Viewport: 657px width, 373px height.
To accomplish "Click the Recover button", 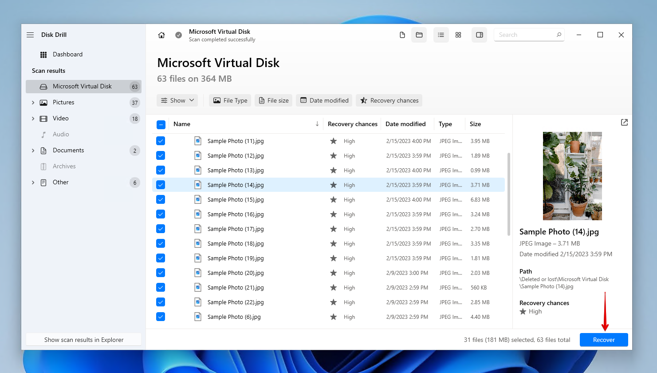I will point(604,340).
